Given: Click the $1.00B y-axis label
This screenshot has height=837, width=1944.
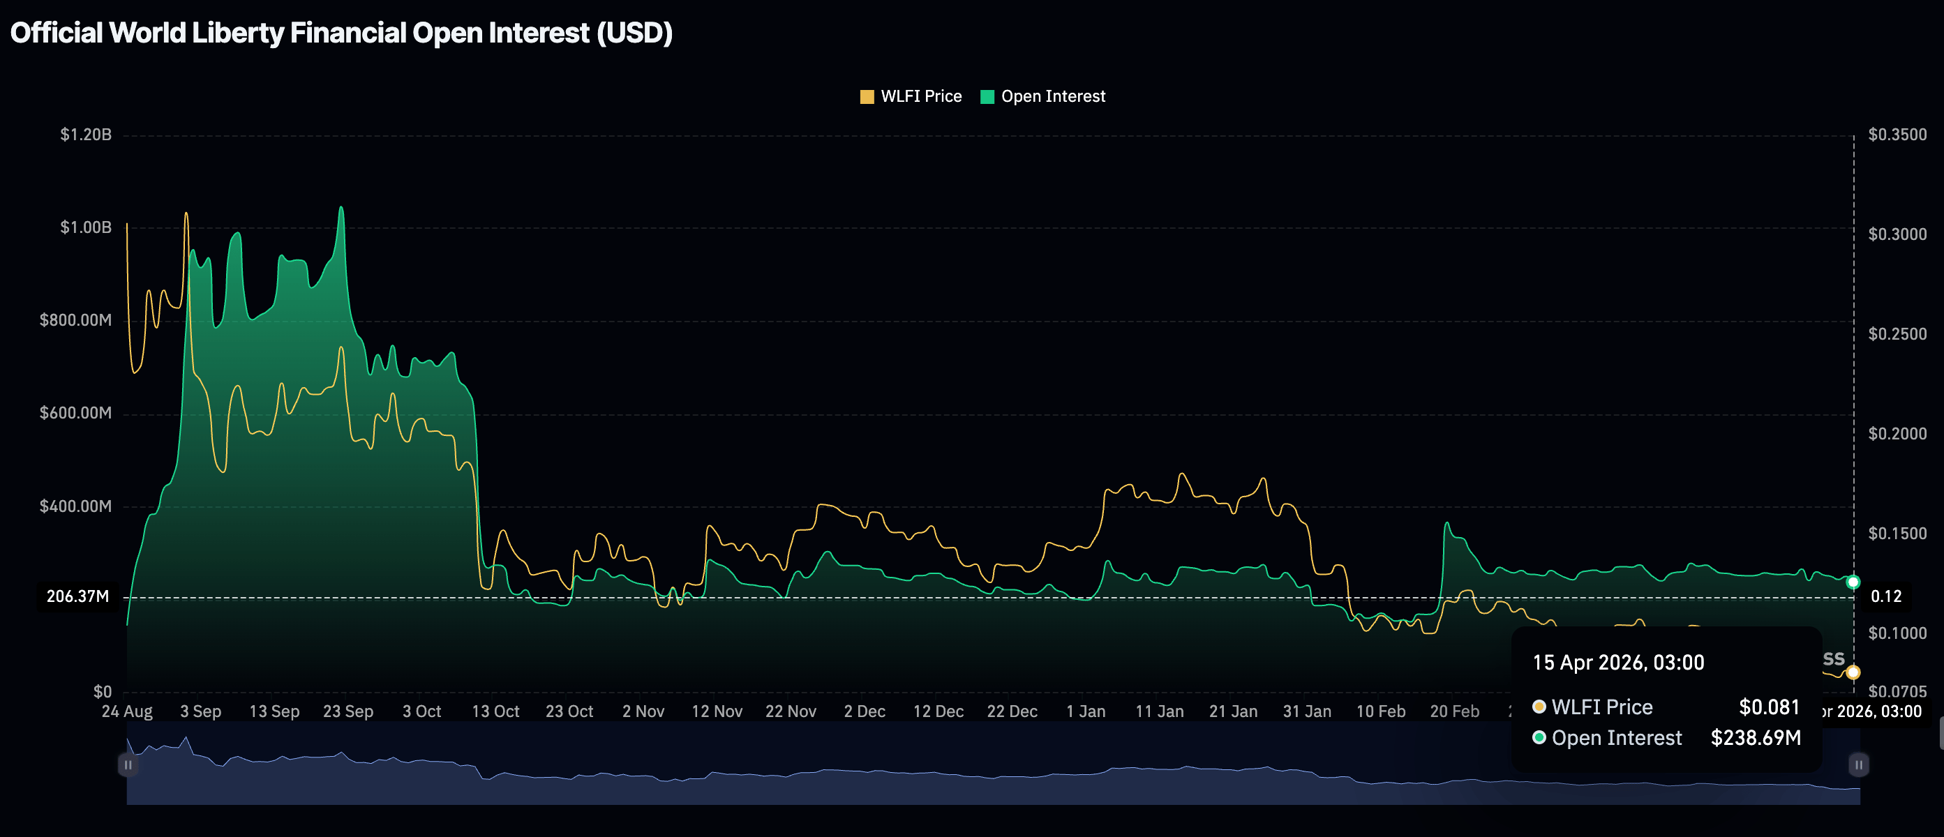Looking at the screenshot, I should click(85, 227).
